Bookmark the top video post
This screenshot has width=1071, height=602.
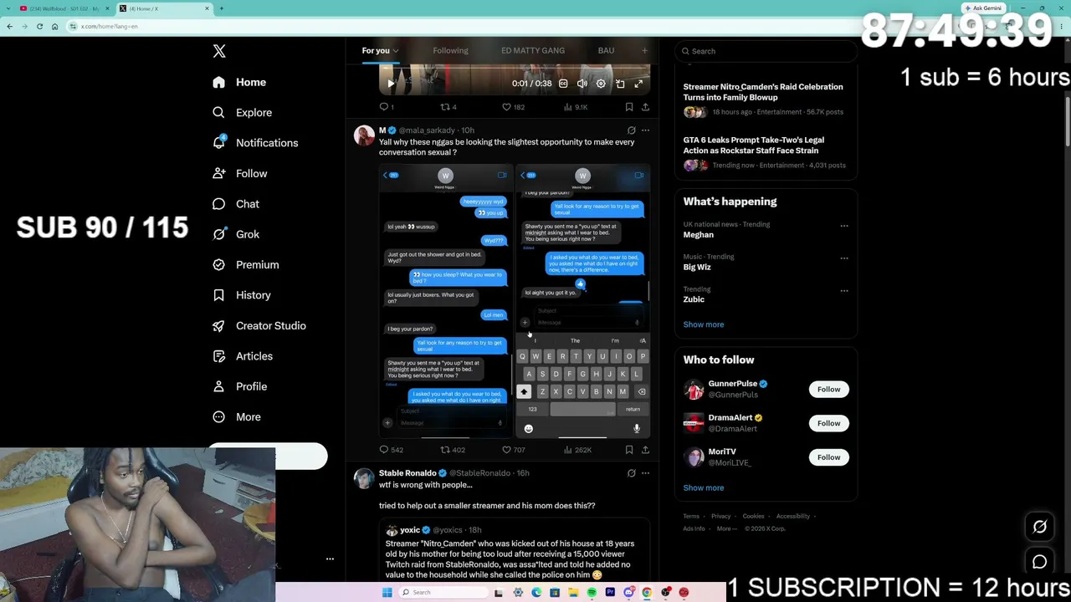629,107
